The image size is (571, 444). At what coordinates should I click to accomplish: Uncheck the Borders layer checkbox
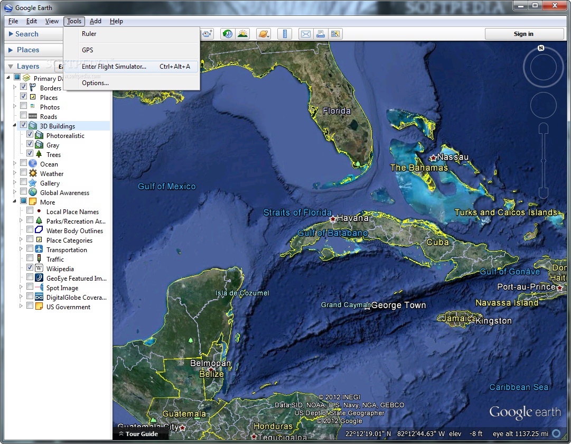point(23,87)
